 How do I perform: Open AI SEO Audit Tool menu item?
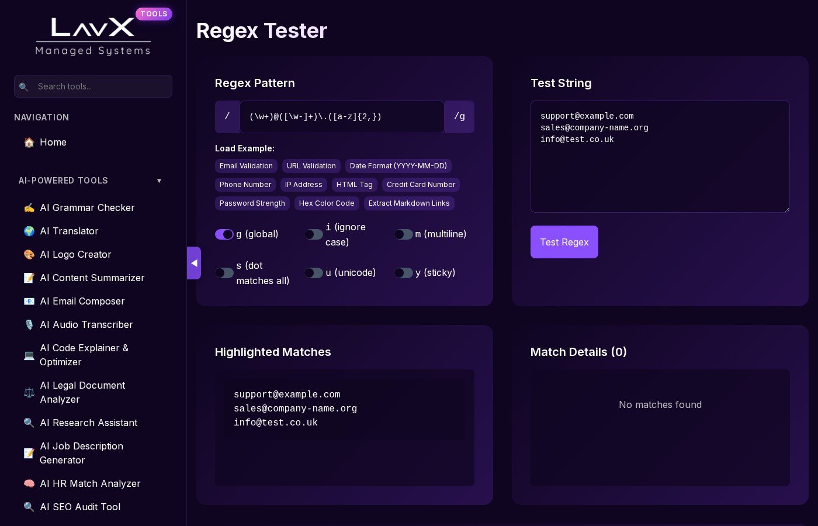tap(80, 507)
